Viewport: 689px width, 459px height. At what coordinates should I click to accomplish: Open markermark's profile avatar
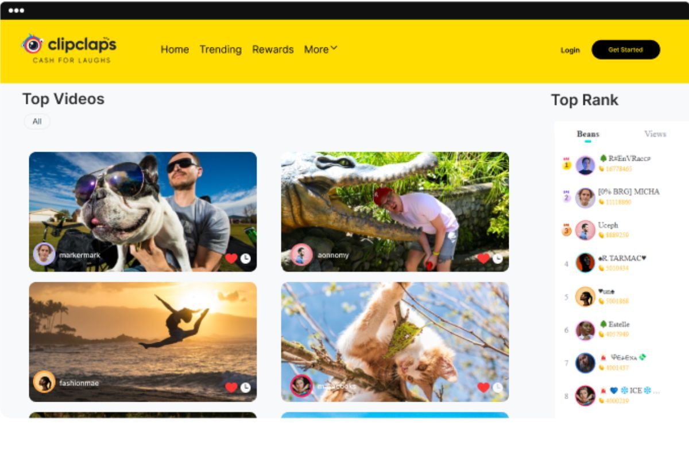[x=44, y=254]
